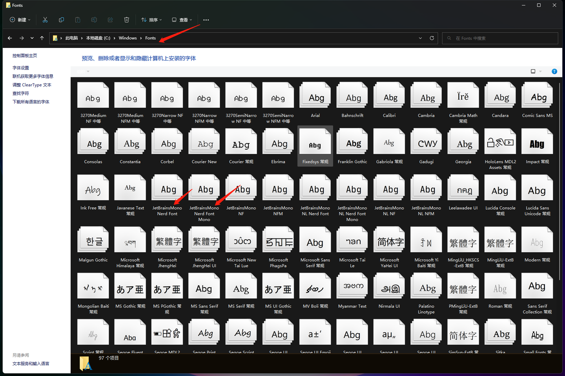Click 字体设置 in the left panel

click(x=20, y=68)
